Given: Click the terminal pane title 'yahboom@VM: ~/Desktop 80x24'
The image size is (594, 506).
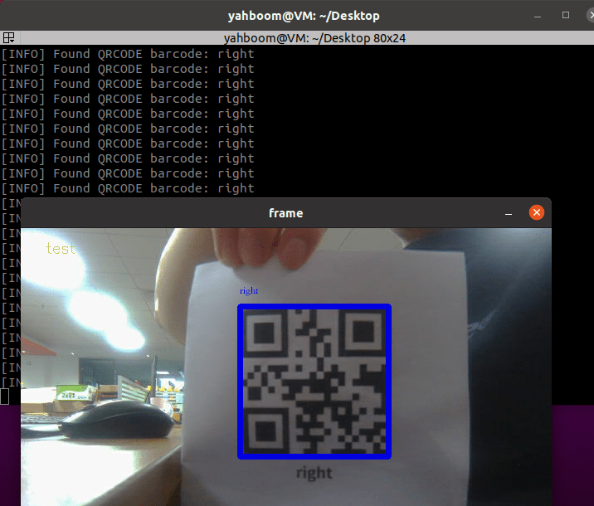Looking at the screenshot, I should pyautogui.click(x=314, y=38).
